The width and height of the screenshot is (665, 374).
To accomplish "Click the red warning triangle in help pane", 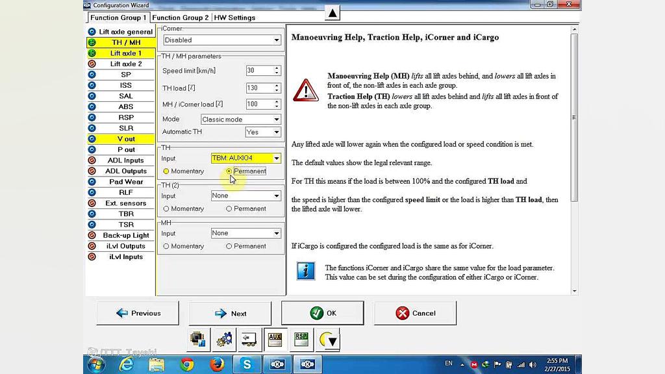I will coord(305,90).
